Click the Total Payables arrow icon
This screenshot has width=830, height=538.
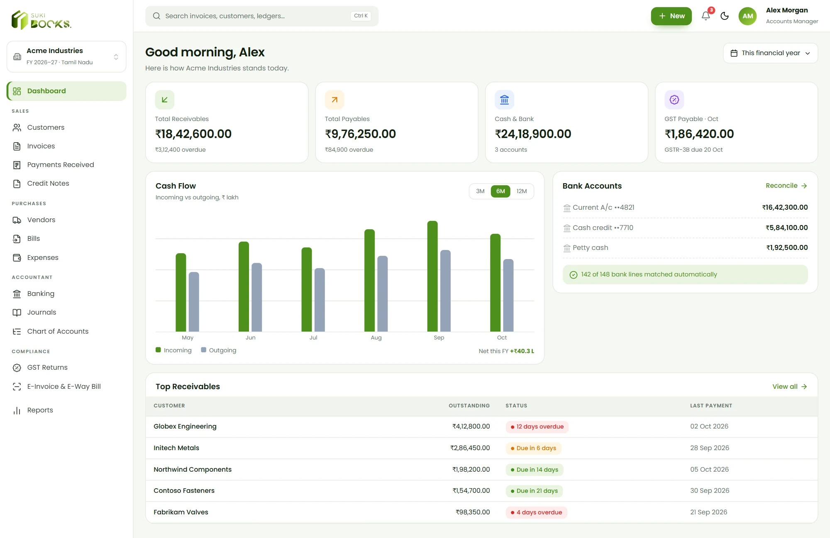tap(334, 99)
